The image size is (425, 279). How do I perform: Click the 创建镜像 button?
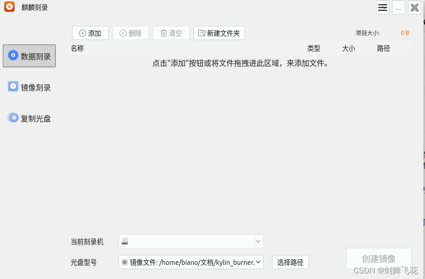(379, 258)
